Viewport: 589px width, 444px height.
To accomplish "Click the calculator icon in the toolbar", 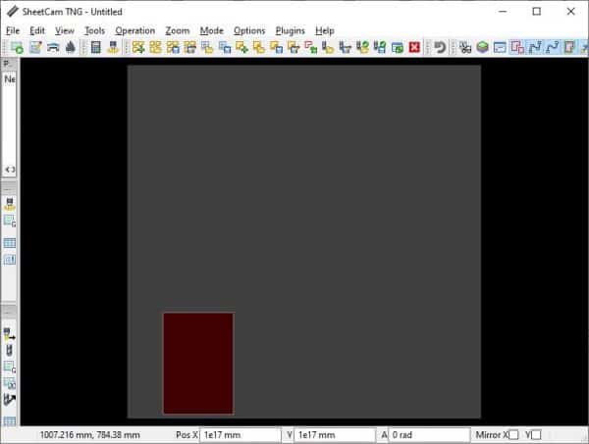I will 96,47.
